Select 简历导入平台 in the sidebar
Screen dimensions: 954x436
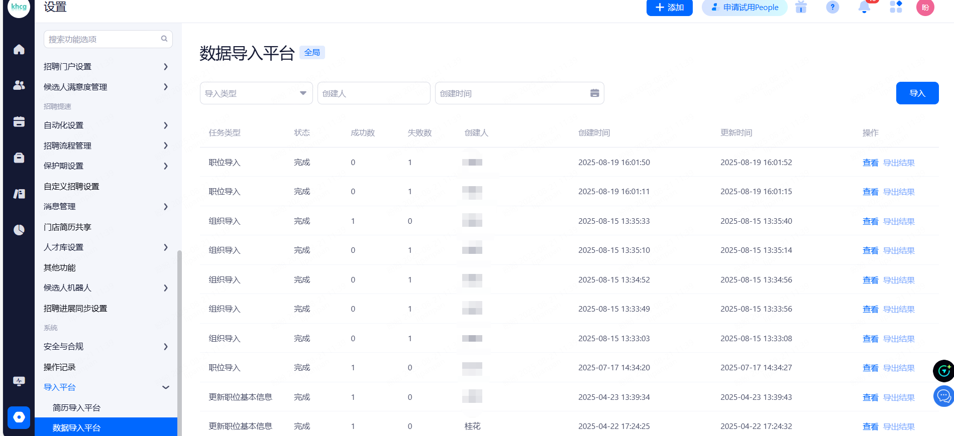tap(77, 408)
